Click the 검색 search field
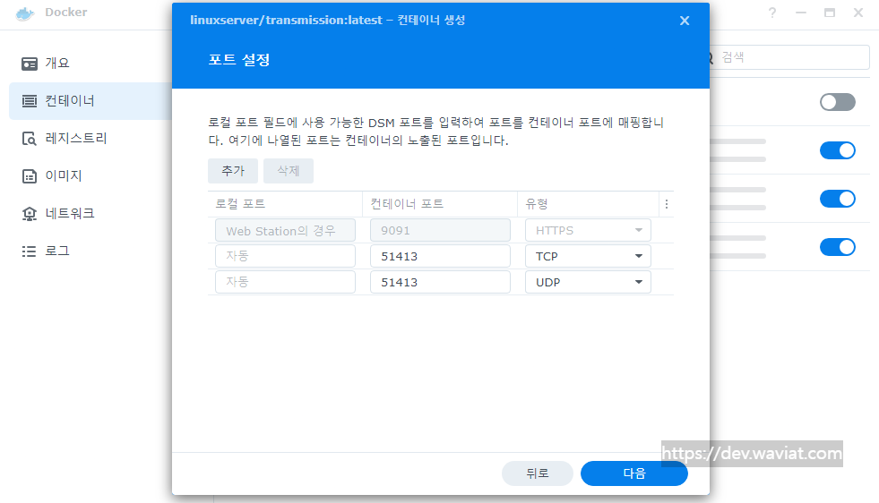Viewport: 879px width, 503px height. pyautogui.click(x=790, y=57)
